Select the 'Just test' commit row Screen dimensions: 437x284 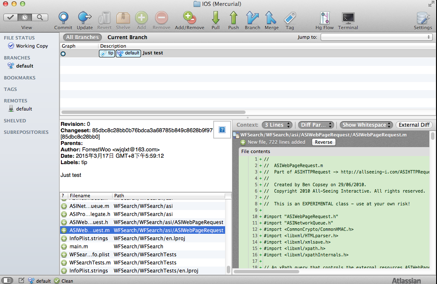click(248, 53)
